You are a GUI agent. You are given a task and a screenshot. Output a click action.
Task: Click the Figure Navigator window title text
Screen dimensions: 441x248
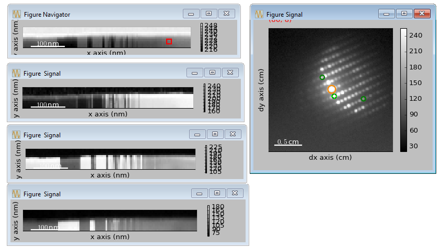click(x=47, y=14)
